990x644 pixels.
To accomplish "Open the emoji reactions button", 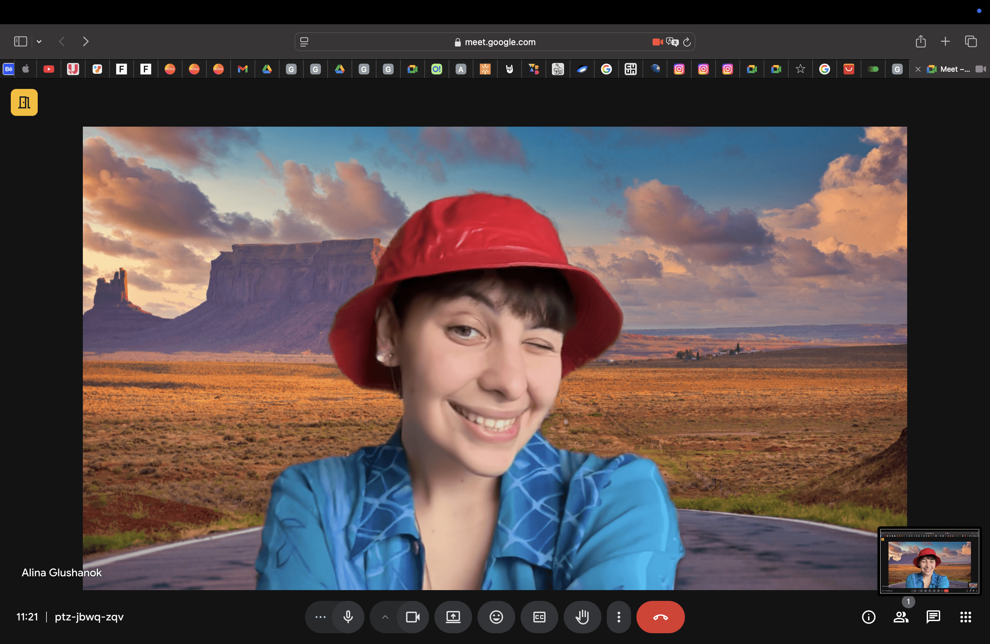I will [x=496, y=616].
